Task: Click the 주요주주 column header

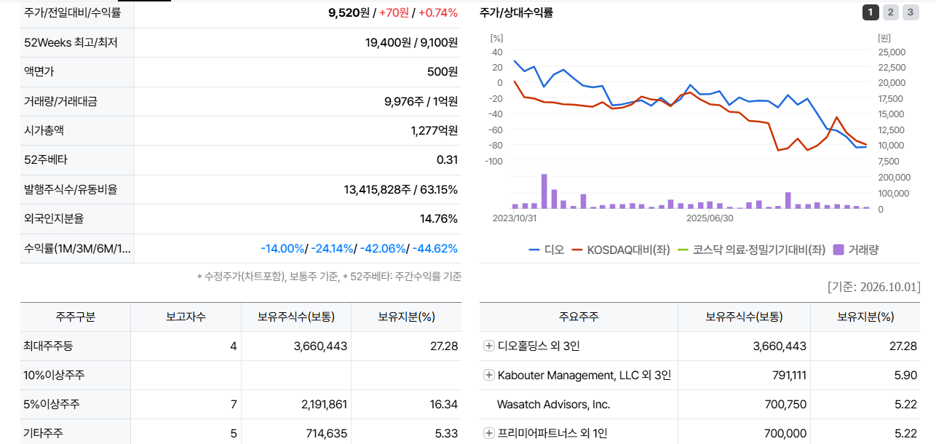Action: [579, 317]
